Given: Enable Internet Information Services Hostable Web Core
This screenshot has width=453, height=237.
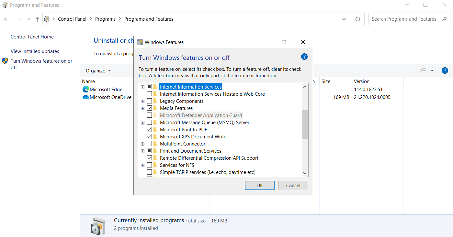Looking at the screenshot, I should (149, 94).
